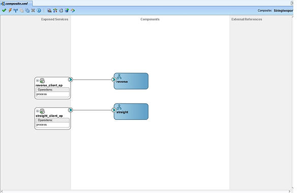Select the reverse BPEL component
Viewport: 303px width, 193px height.
pyautogui.click(x=131, y=81)
